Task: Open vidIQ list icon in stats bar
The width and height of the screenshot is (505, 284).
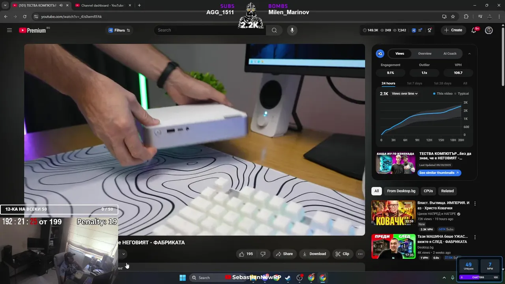Action: coord(421,30)
